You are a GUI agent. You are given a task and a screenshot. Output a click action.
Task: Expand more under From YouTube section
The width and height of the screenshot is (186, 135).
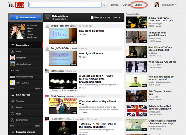click(12, 126)
